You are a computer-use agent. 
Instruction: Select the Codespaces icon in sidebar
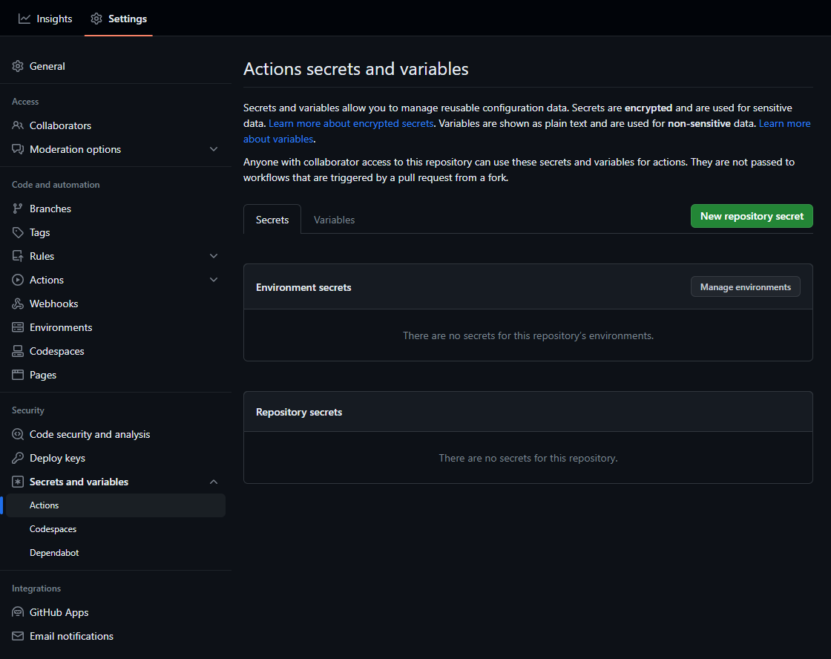click(18, 351)
